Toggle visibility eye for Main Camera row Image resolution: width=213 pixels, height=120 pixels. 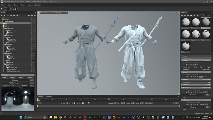point(34,22)
